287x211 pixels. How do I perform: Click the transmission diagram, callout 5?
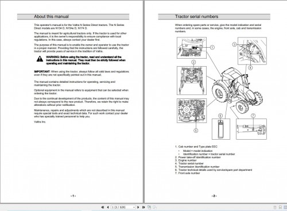pyautogui.click(x=192, y=111)
